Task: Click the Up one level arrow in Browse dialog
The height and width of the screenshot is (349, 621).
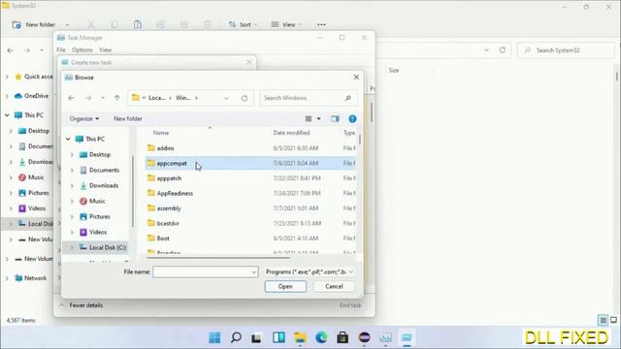Action: (116, 98)
